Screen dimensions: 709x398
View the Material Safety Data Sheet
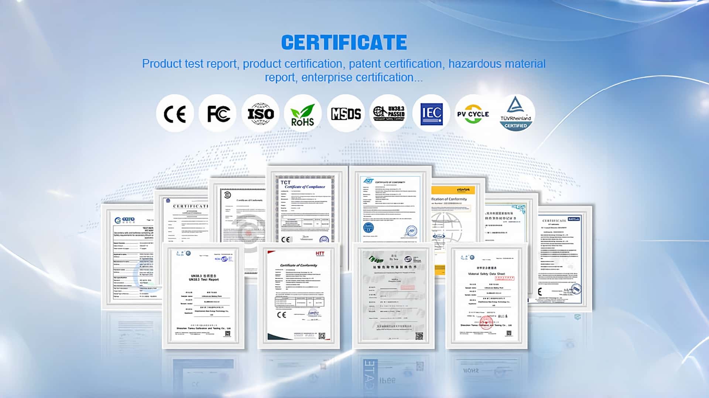coord(486,296)
